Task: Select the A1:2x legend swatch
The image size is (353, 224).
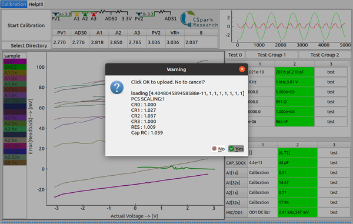Action: pos(15,78)
